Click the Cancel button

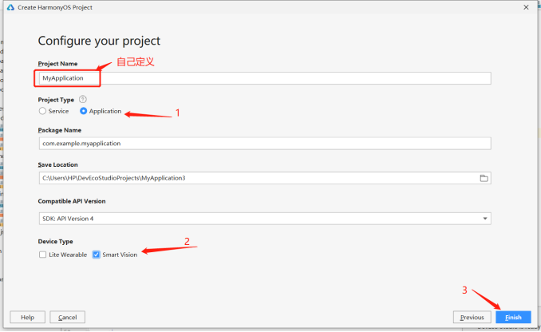tap(68, 317)
